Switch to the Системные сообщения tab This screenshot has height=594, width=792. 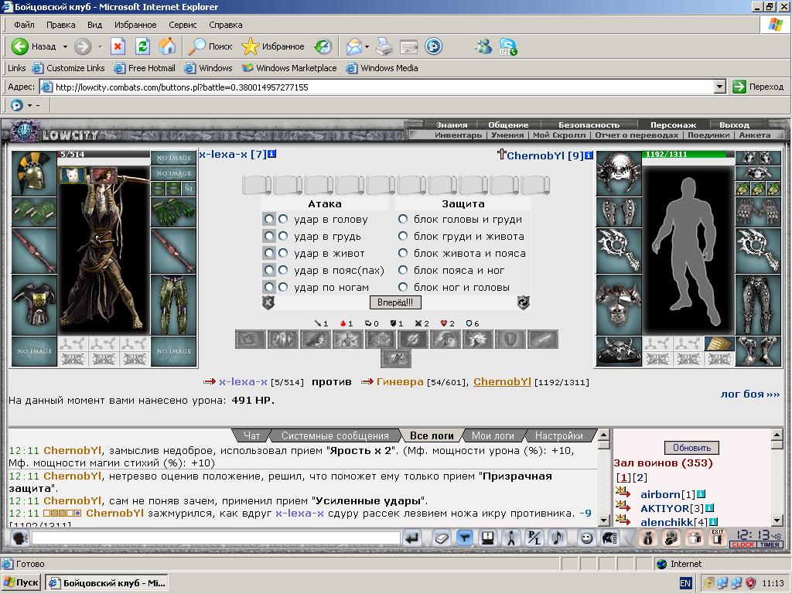click(x=335, y=435)
